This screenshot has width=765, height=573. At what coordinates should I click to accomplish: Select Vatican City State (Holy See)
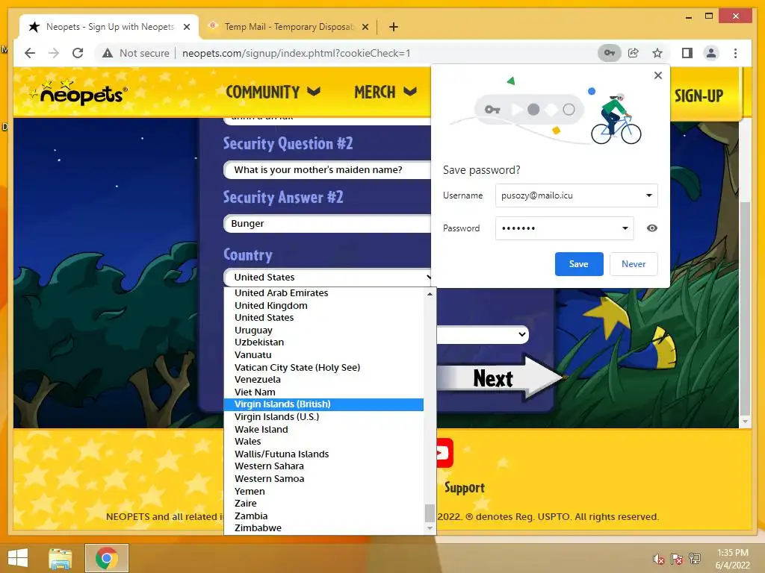tap(324, 367)
